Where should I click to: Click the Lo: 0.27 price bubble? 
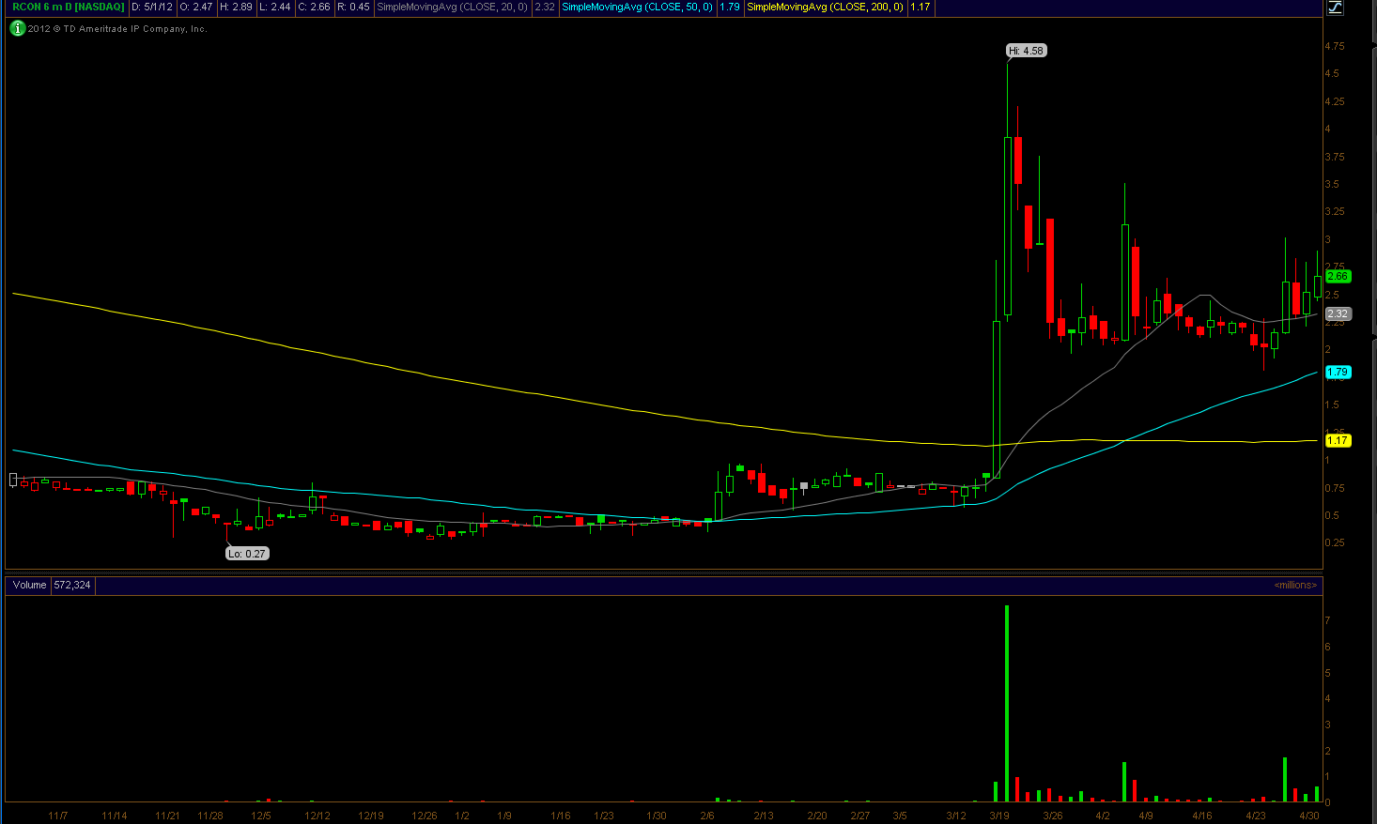tap(247, 554)
